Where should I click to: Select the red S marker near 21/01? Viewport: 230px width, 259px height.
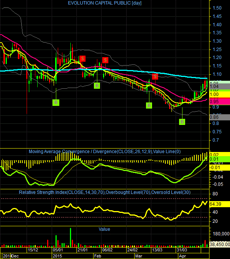click(x=82, y=59)
